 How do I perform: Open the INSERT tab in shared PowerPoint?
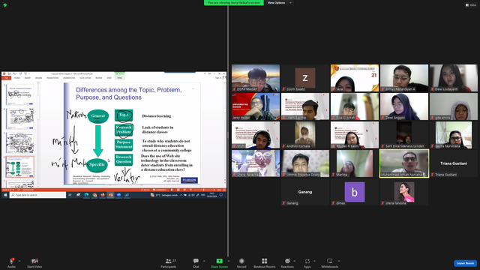(28, 78)
